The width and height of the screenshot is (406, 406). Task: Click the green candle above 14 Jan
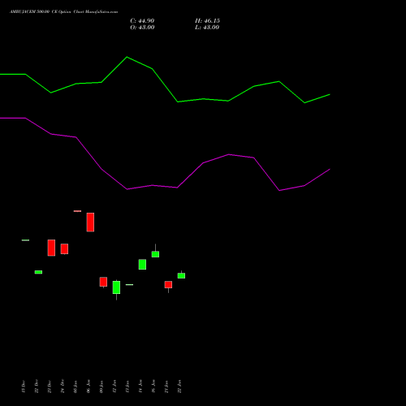(142, 265)
